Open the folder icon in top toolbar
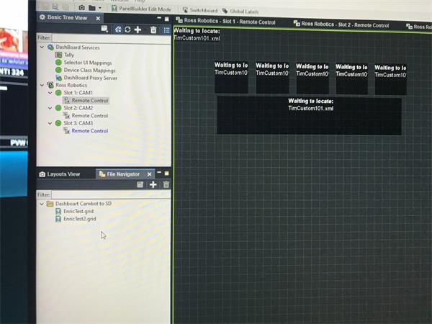432x324 pixels. pyautogui.click(x=92, y=8)
